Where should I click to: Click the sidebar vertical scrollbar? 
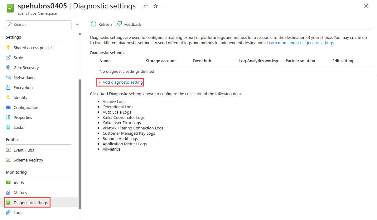(x=80, y=143)
